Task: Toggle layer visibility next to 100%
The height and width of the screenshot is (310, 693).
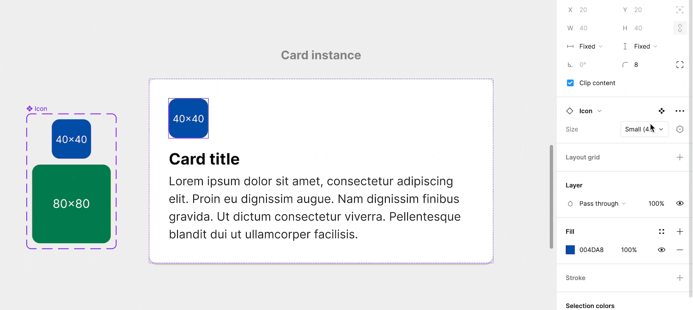Action: coord(679,204)
